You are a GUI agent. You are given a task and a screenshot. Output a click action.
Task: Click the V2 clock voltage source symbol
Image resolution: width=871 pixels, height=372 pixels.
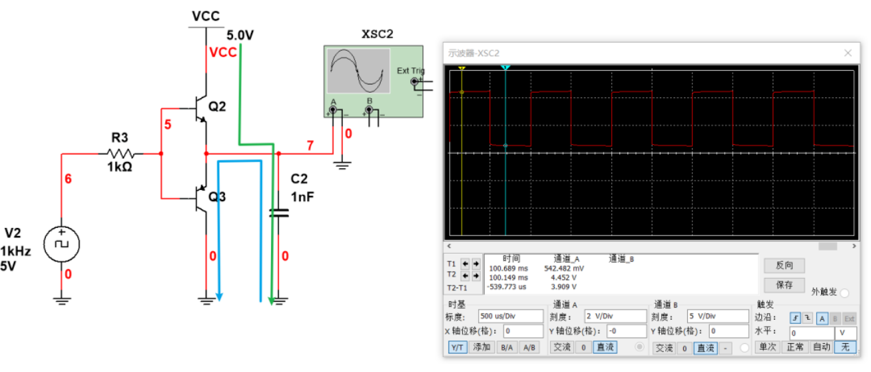[62, 244]
